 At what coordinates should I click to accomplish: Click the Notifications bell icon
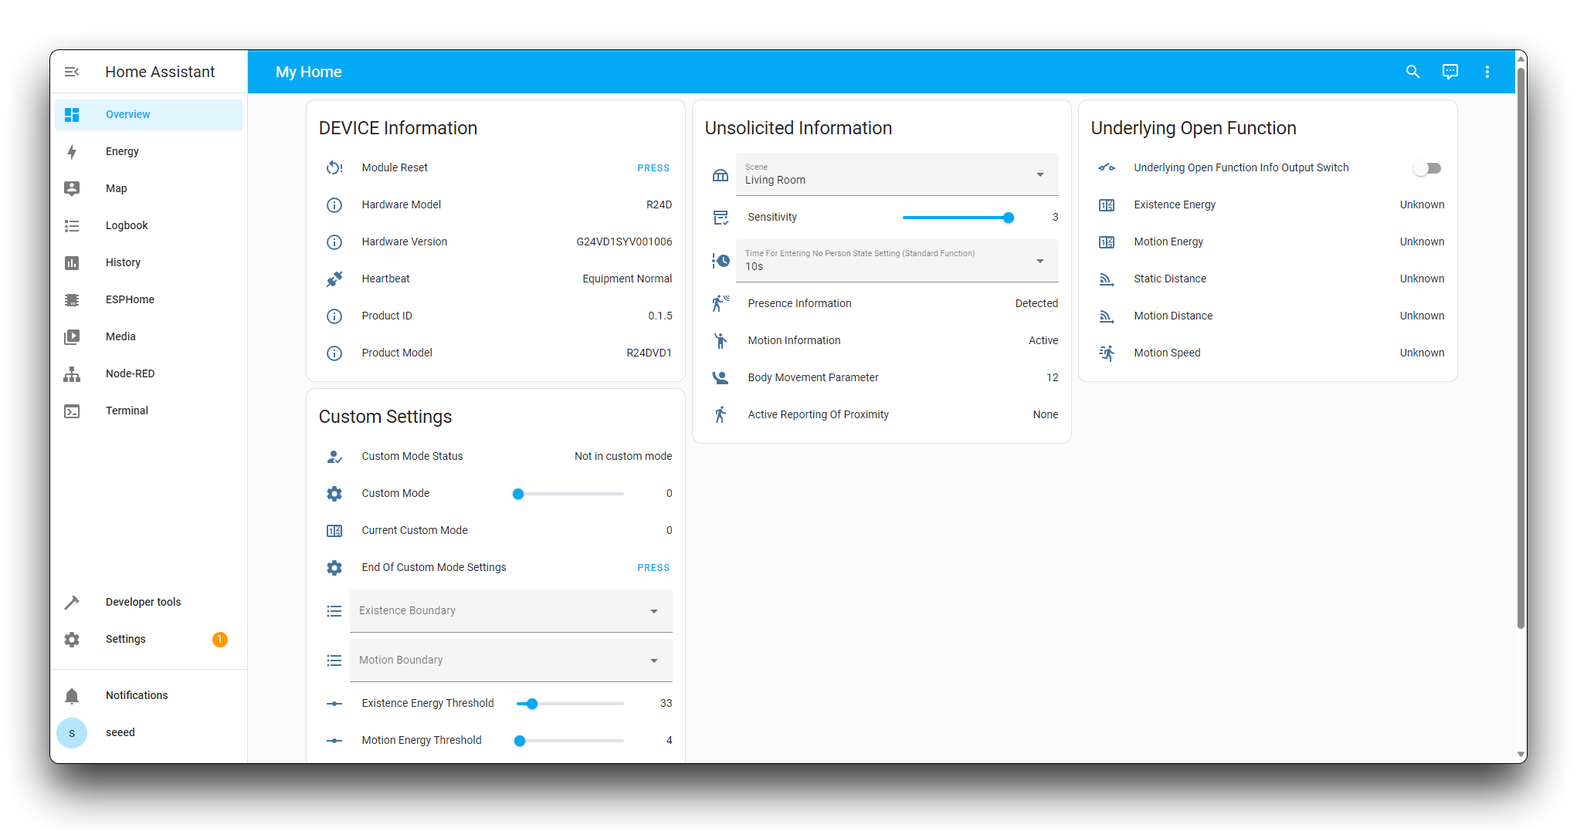pyautogui.click(x=72, y=695)
